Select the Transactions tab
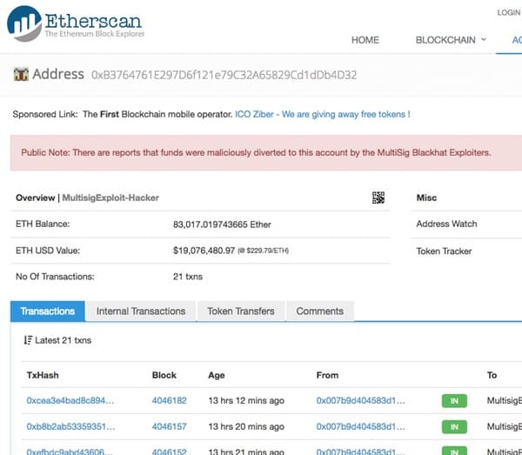This screenshot has height=455, width=522. tap(48, 311)
